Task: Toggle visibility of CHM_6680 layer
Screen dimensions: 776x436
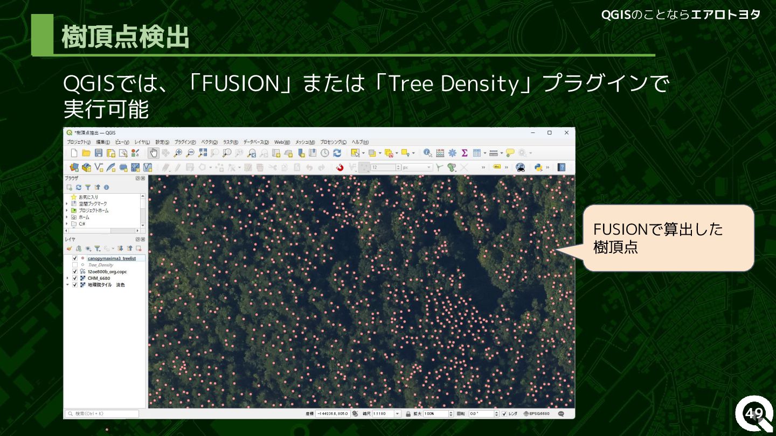Action: 75,278
